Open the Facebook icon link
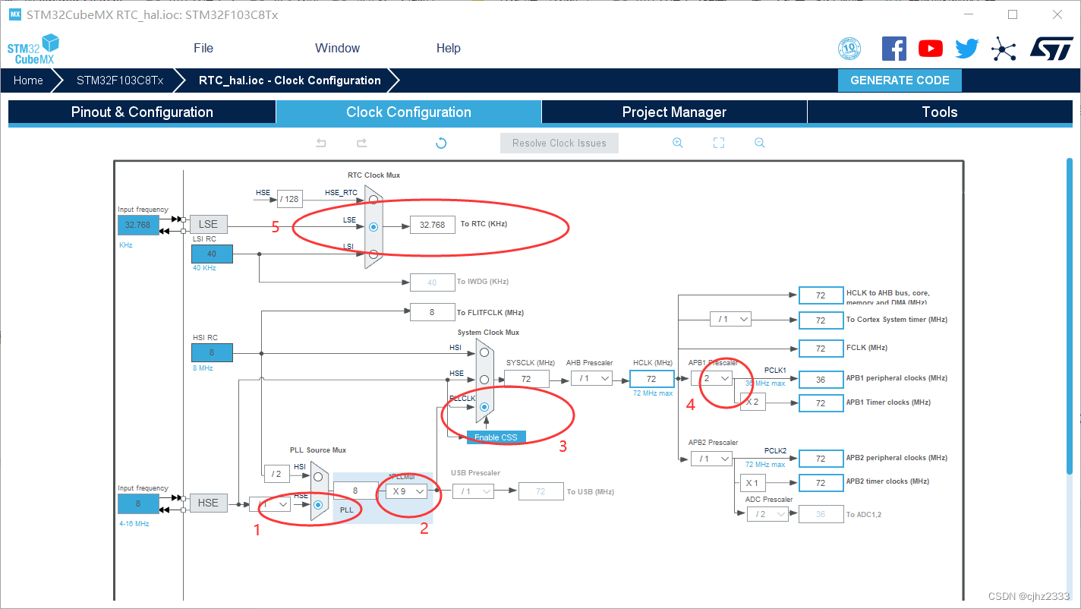The width and height of the screenshot is (1081, 609). point(893,49)
